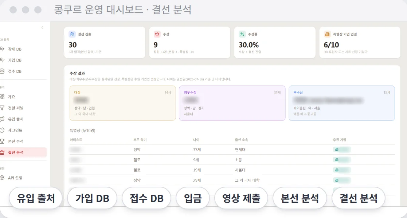The image size is (407, 218).
Task: Click the 나이 column header
Action: click(196, 140)
